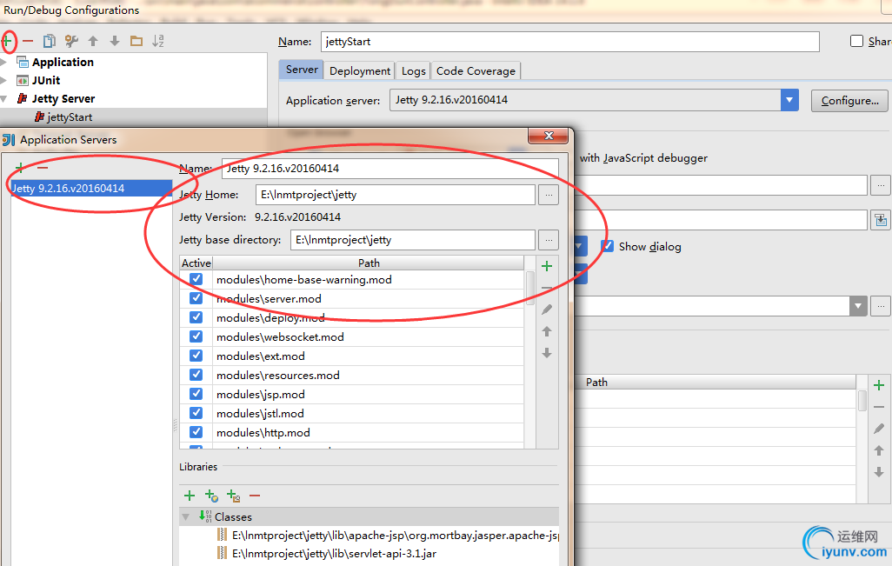Viewport: 892px width, 566px height.
Task: Switch to Deployment tab
Action: pyautogui.click(x=360, y=71)
